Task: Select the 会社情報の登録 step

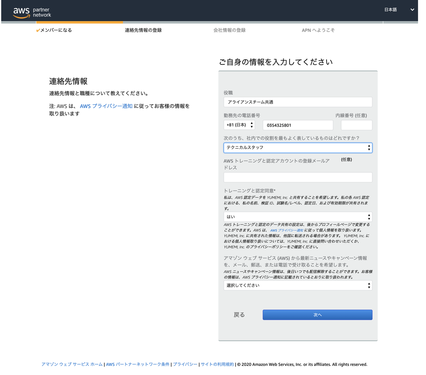Action: [x=229, y=30]
